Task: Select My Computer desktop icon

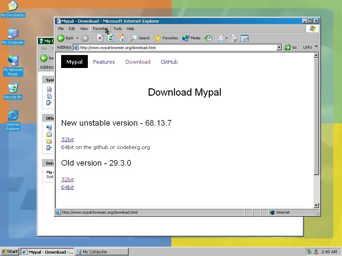Action: click(13, 36)
